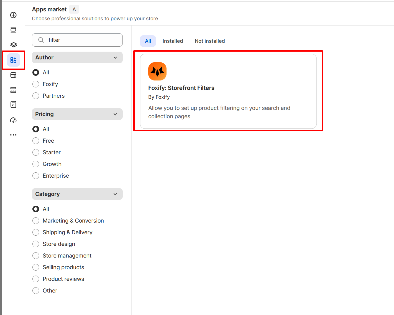This screenshot has width=394, height=315.
Task: Select the All radio under Category
Action: (x=36, y=209)
